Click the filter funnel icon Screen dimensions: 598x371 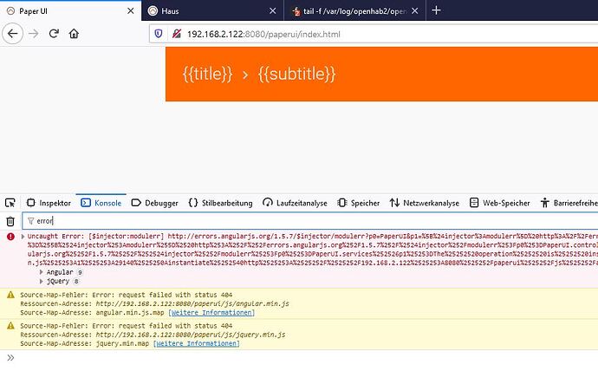[x=31, y=221]
